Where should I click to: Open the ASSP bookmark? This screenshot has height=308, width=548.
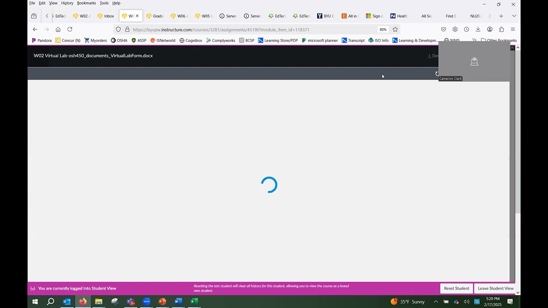(x=139, y=41)
